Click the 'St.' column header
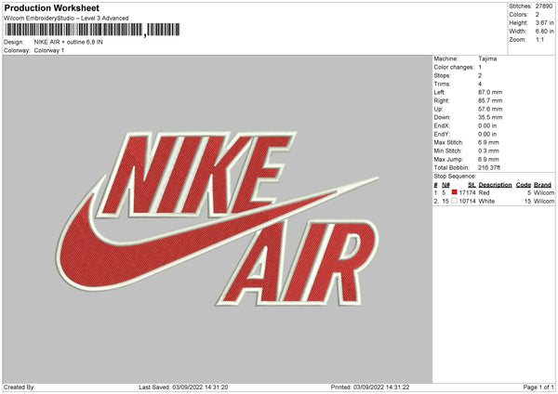558x394 pixels. tap(472, 185)
